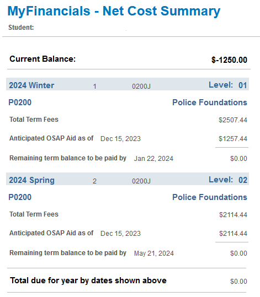Image resolution: width=260 pixels, height=297 pixels.
Task: Open the P0200 code under 2024 Spring
Action: pos(20,197)
